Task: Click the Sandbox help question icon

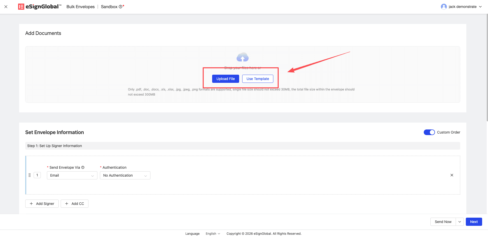Action: tap(120, 7)
